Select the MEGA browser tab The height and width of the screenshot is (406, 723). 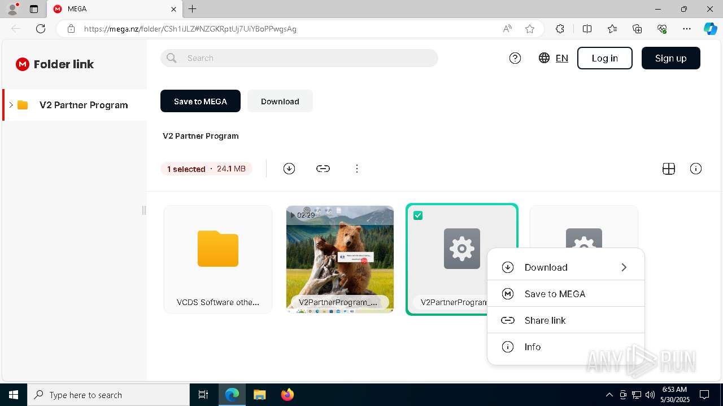115,9
